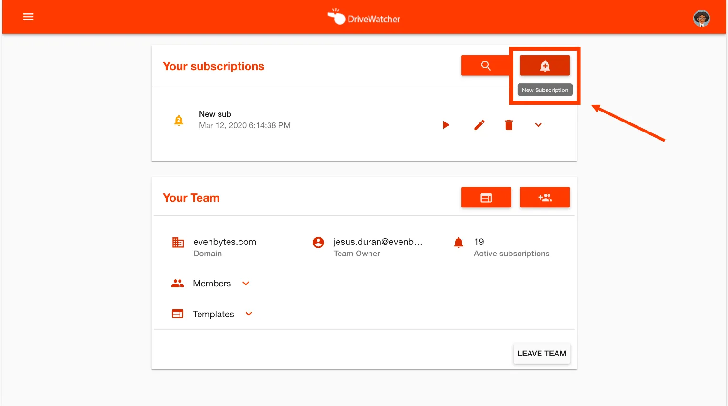Click the team owner email address
Viewport: 728px width, 406px height.
click(x=378, y=242)
